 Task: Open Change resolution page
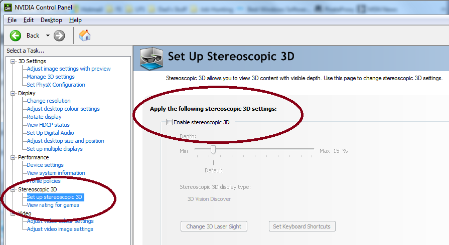[x=48, y=101]
